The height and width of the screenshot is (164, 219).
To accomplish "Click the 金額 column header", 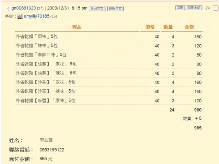I will [x=190, y=27].
